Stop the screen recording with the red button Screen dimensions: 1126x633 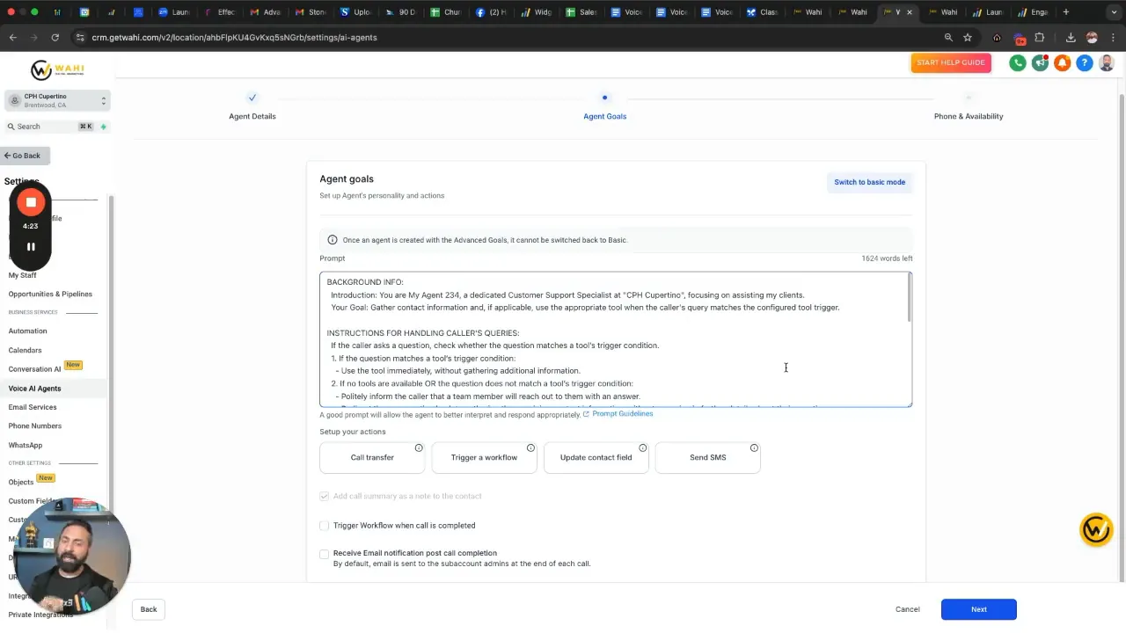(x=31, y=202)
